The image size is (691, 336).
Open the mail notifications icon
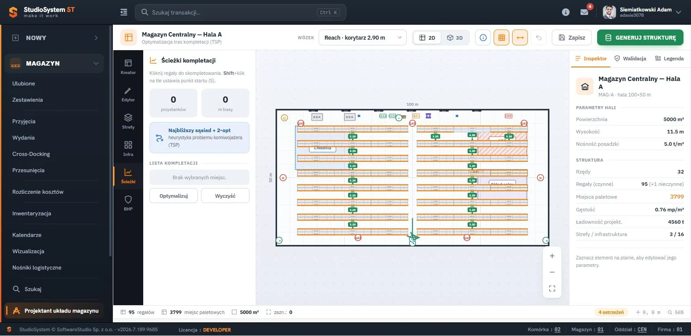click(x=584, y=12)
